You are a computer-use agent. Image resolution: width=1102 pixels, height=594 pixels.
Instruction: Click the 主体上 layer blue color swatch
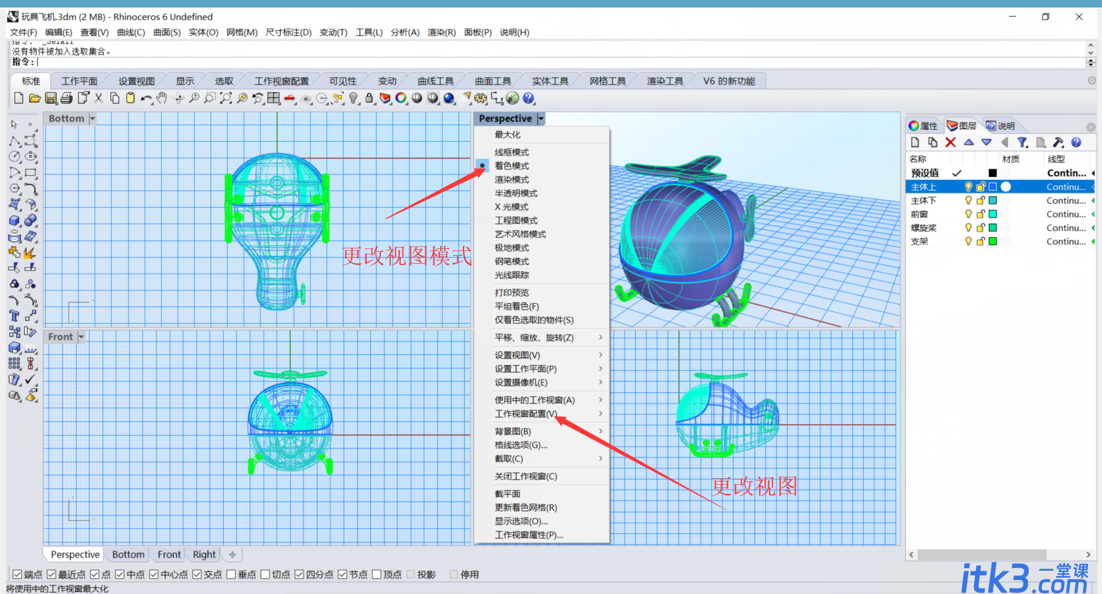click(x=993, y=187)
